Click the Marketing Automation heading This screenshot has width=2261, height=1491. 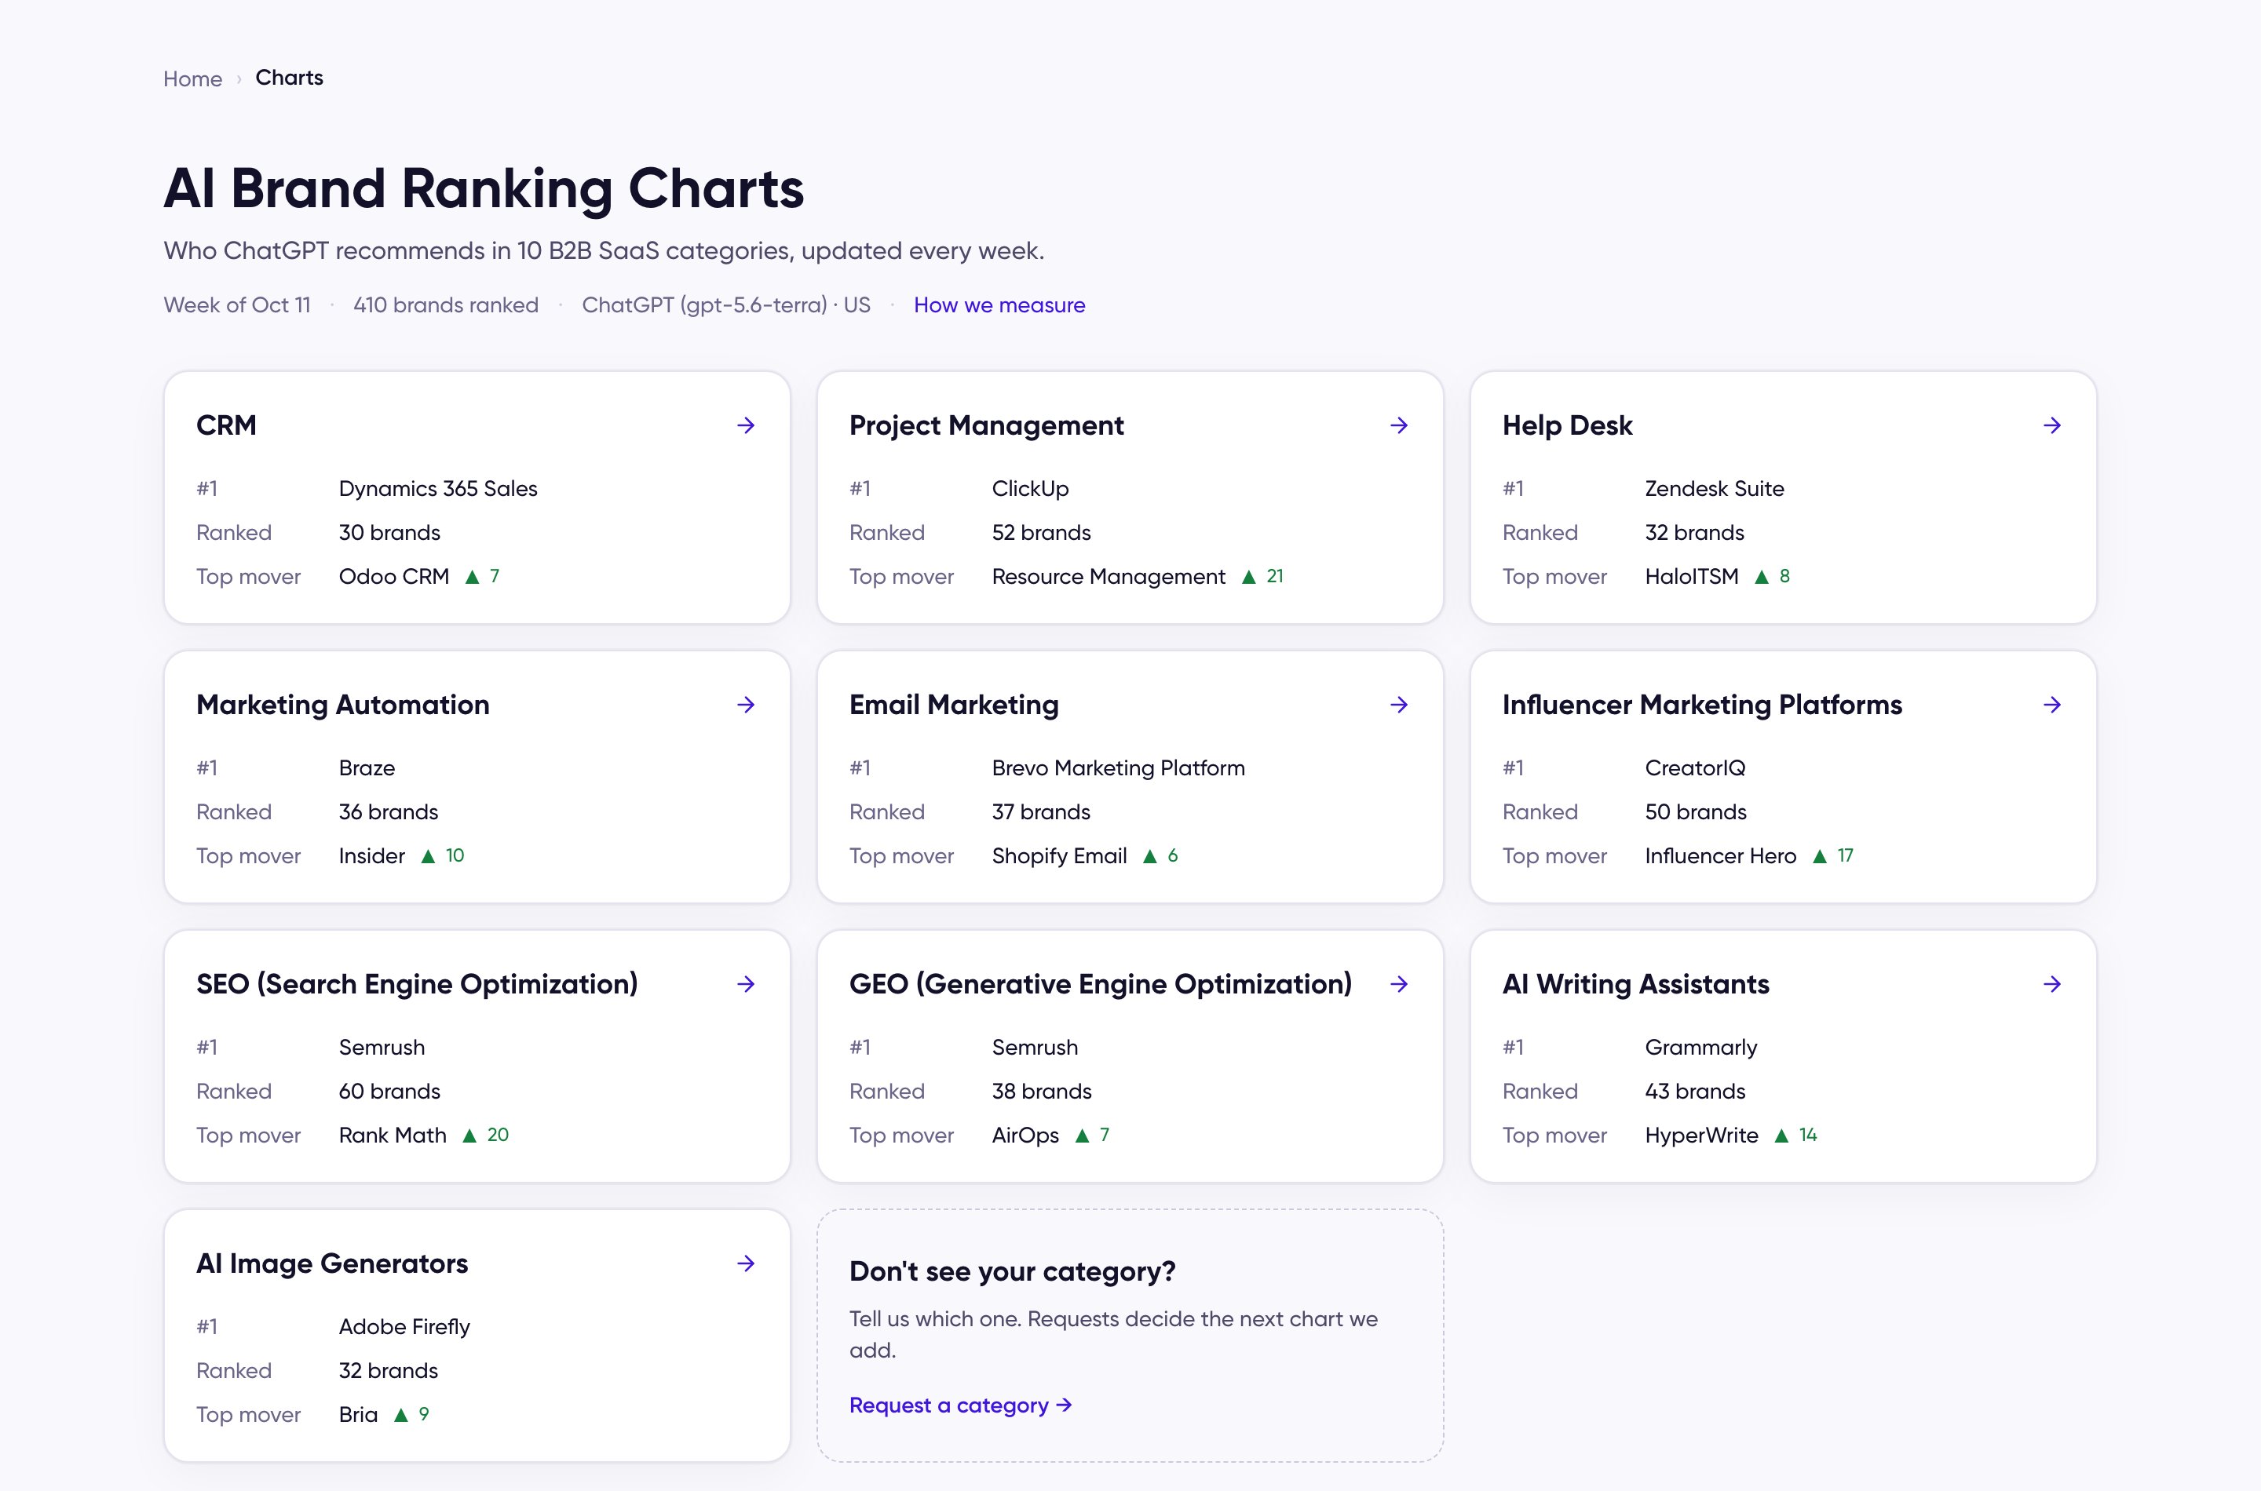342,705
